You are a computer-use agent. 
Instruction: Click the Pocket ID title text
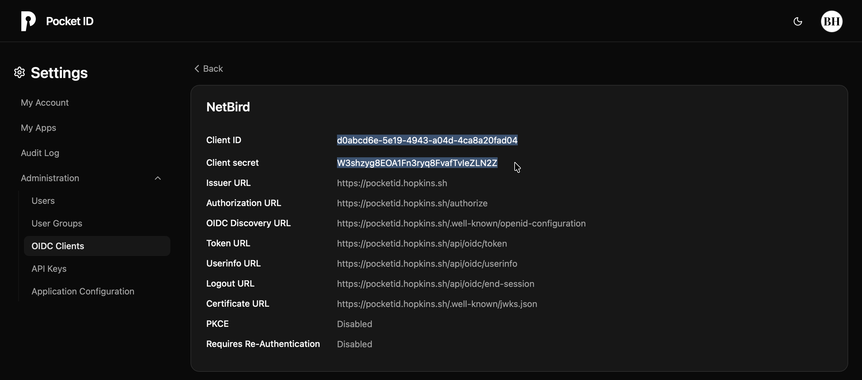(x=69, y=21)
